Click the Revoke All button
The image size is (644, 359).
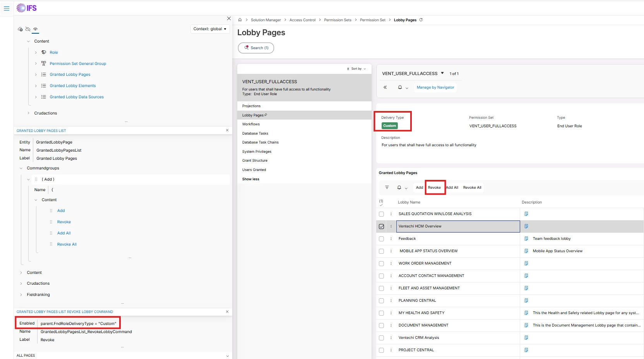pyautogui.click(x=472, y=188)
